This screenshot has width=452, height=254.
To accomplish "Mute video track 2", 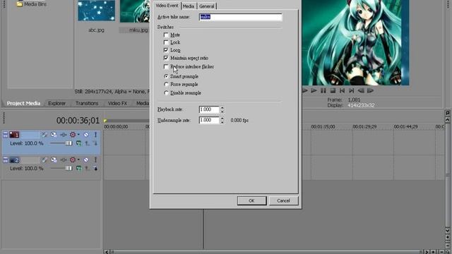I will coord(86,159).
